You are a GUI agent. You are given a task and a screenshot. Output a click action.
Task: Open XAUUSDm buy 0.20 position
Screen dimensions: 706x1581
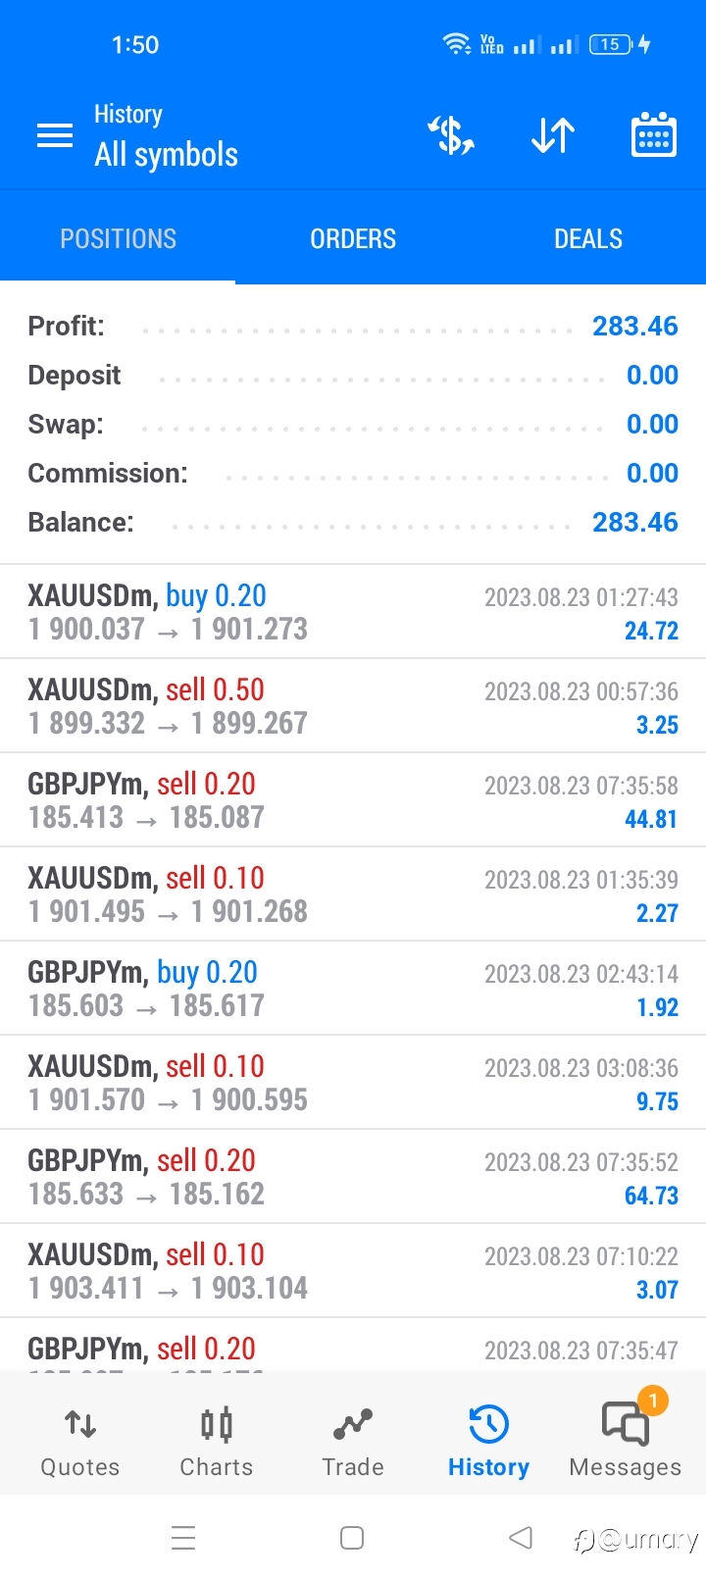[x=353, y=611]
